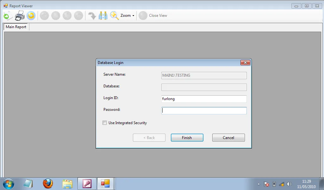Show hidden system tray icons arrow
The height and width of the screenshot is (190, 324).
point(259,184)
